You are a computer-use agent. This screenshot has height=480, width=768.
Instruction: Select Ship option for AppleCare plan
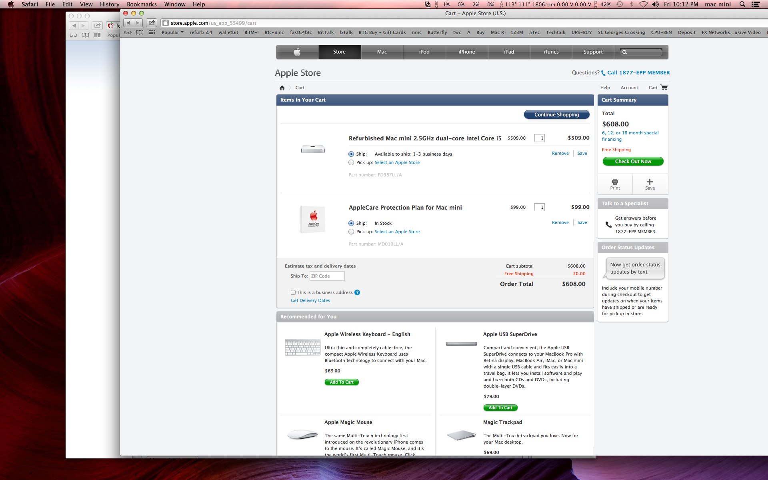351,223
